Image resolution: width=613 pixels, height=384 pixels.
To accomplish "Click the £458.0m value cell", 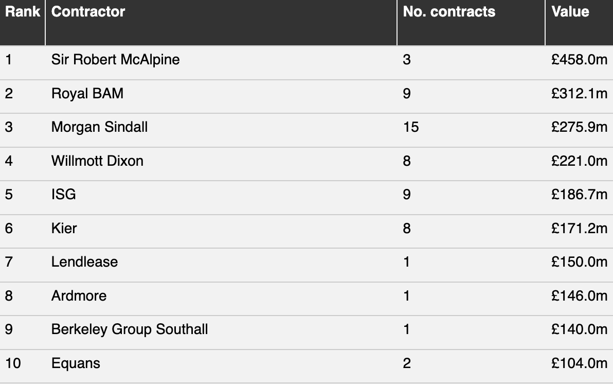I will point(580,60).
